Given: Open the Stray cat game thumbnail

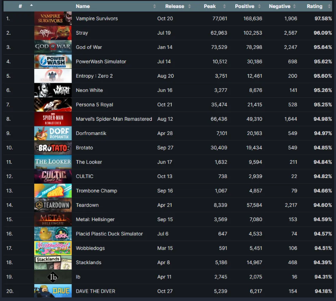Looking at the screenshot, I should (53, 33).
